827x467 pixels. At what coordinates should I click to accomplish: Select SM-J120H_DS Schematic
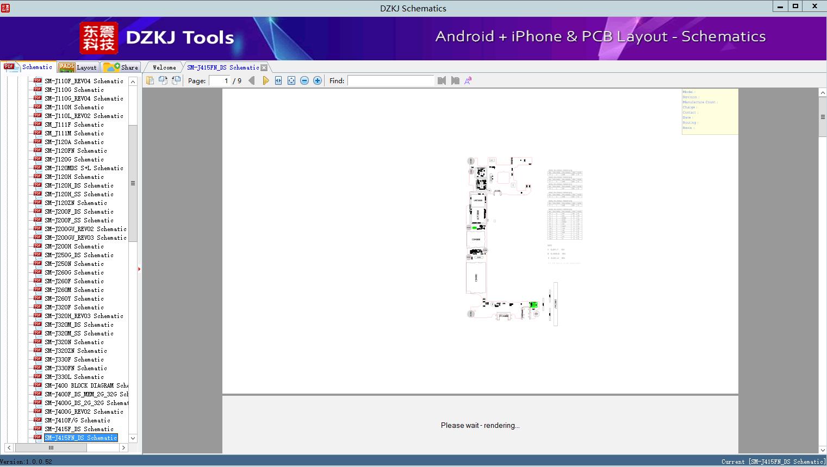point(79,185)
